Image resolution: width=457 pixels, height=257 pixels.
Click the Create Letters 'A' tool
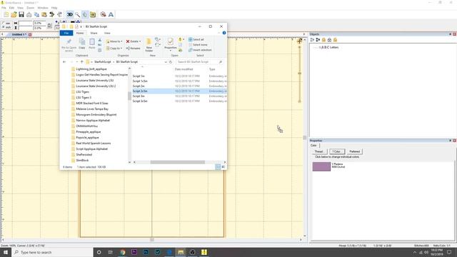click(111, 14)
